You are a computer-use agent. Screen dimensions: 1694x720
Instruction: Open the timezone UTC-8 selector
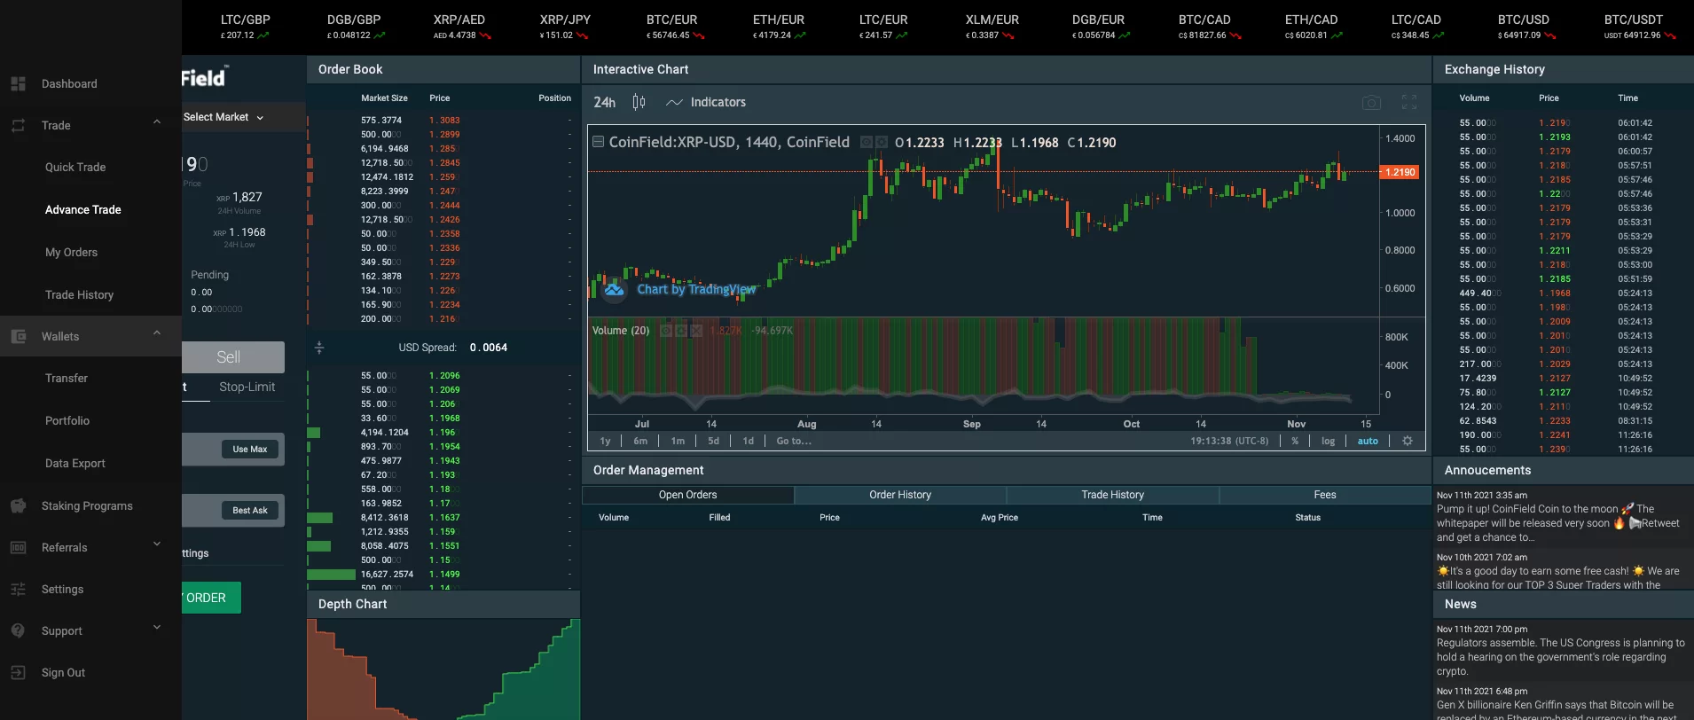click(x=1229, y=441)
